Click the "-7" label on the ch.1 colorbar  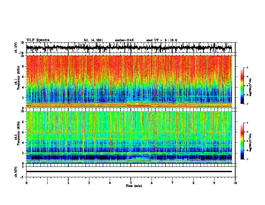point(247,104)
